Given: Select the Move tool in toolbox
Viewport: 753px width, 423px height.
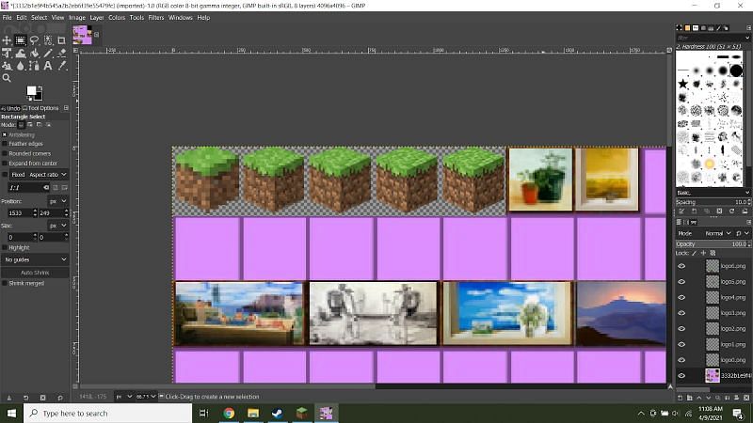Looking at the screenshot, I should tap(8, 40).
